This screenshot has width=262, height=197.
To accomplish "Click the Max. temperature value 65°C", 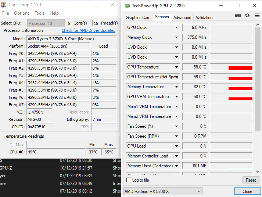I will 109,152.
